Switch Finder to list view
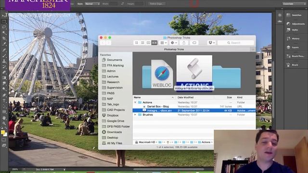The width and height of the screenshot is (308, 173). pyautogui.click(x=142, y=43)
